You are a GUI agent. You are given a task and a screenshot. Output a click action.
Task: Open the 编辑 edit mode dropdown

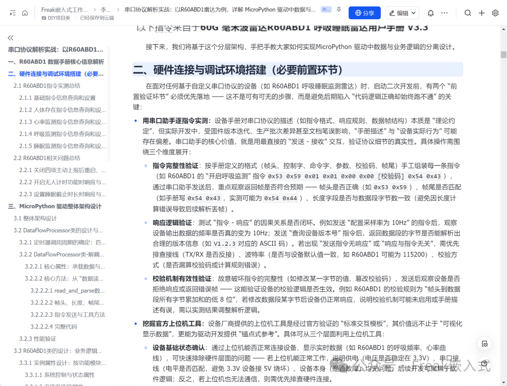pyautogui.click(x=402, y=13)
